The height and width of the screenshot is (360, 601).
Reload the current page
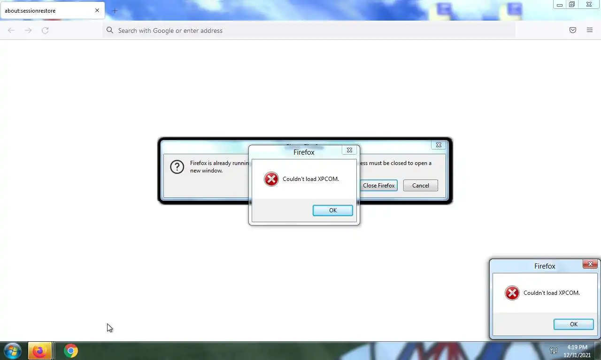click(45, 30)
